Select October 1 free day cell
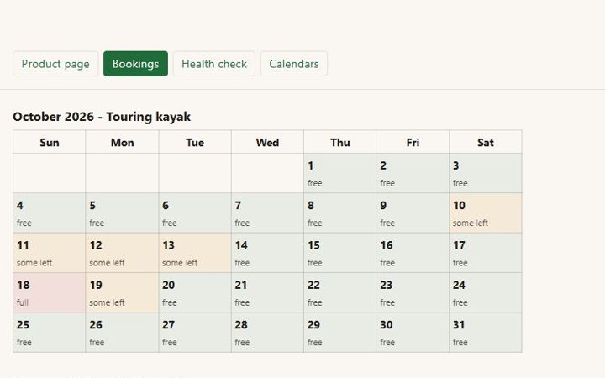 [340, 173]
